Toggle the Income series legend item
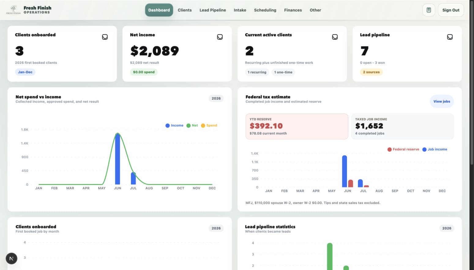The height and width of the screenshot is (270, 474). 174,125
